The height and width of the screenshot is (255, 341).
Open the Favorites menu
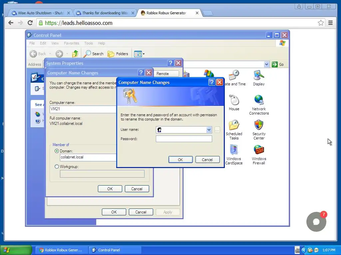click(72, 43)
